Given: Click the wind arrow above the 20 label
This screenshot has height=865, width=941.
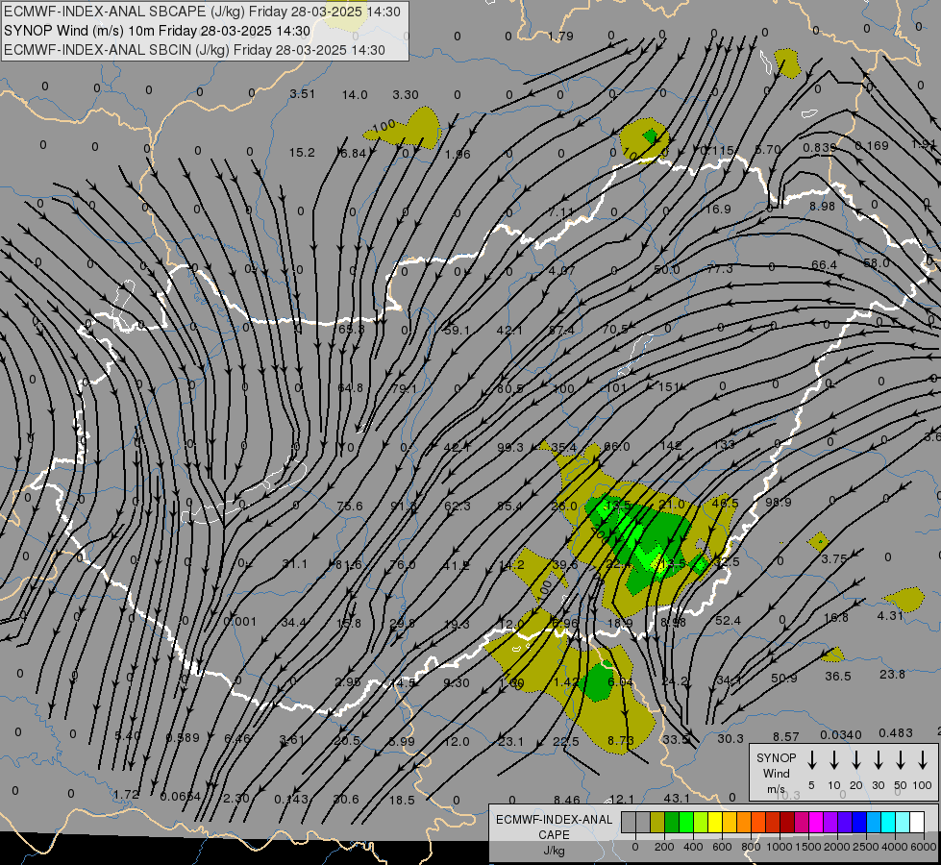Looking at the screenshot, I should [856, 759].
